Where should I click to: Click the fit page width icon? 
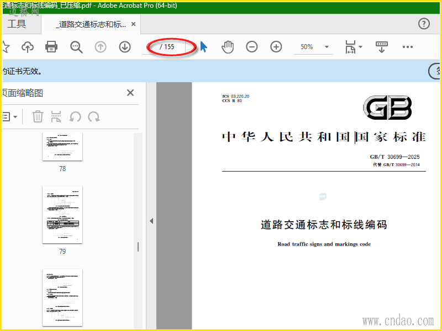350,47
